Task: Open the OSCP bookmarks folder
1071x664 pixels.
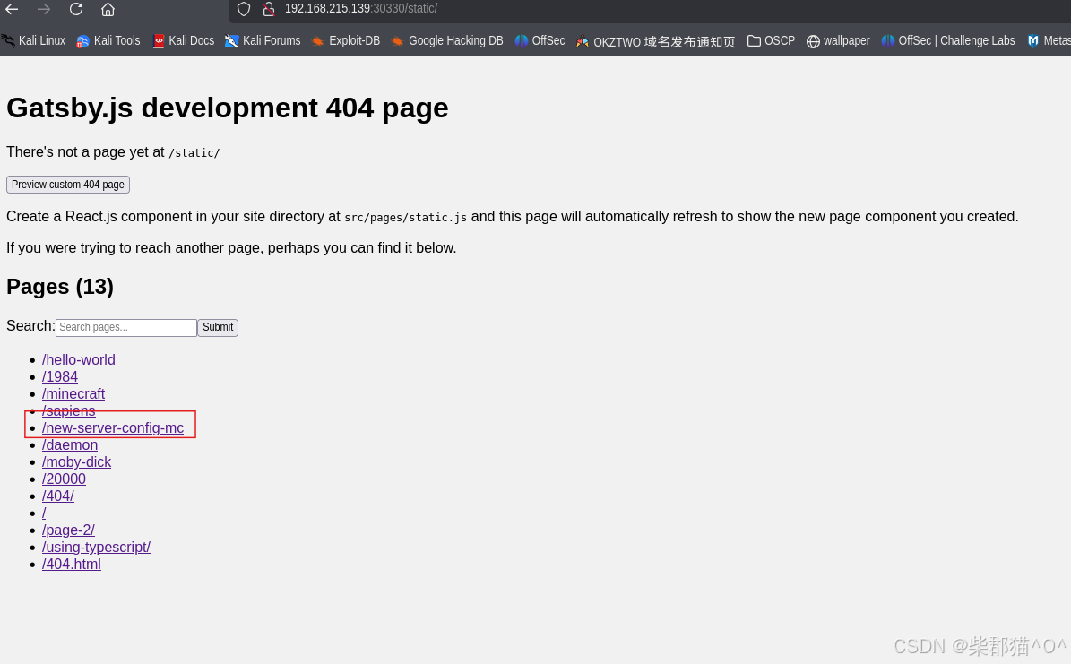Action: (771, 41)
